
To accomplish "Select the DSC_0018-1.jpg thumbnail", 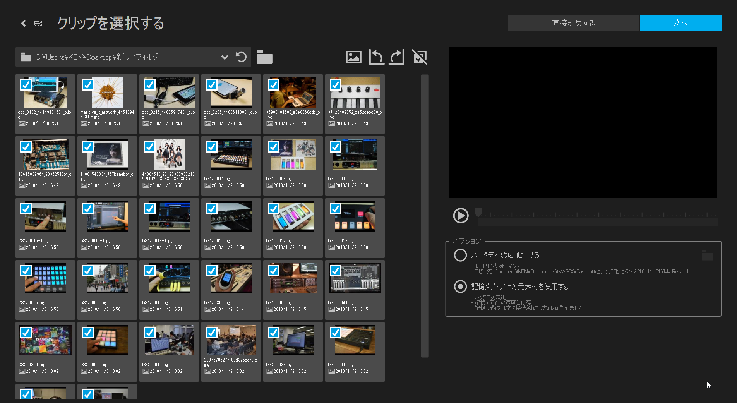I will point(169,216).
